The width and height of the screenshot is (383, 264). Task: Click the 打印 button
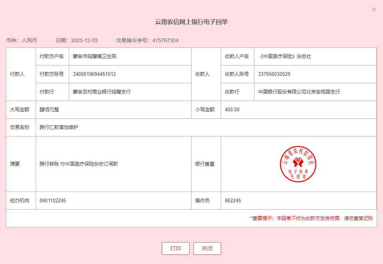pyautogui.click(x=176, y=248)
